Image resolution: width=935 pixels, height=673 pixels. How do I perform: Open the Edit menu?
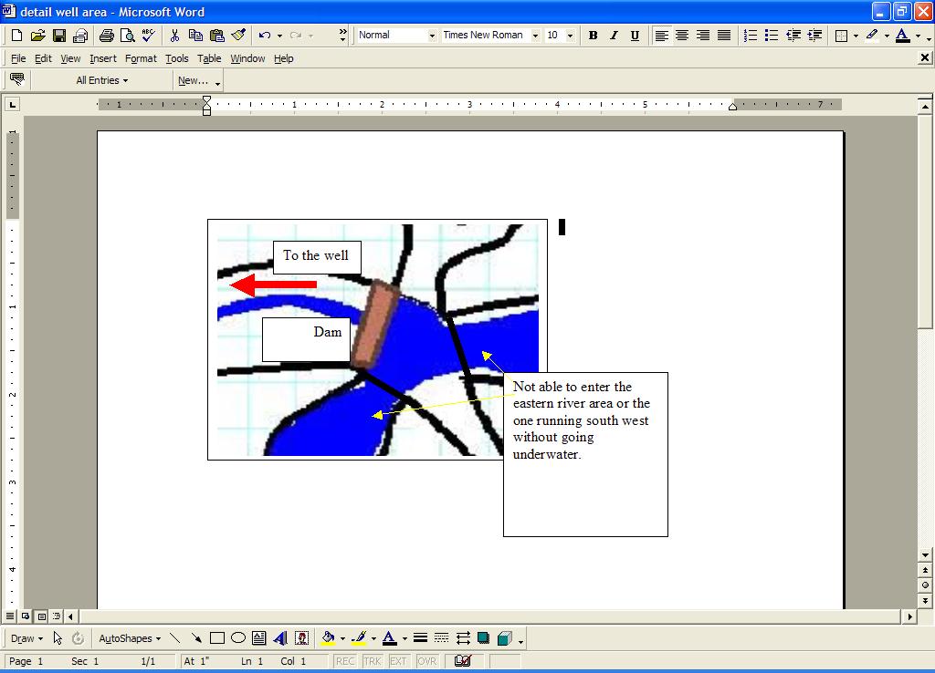[x=43, y=58]
